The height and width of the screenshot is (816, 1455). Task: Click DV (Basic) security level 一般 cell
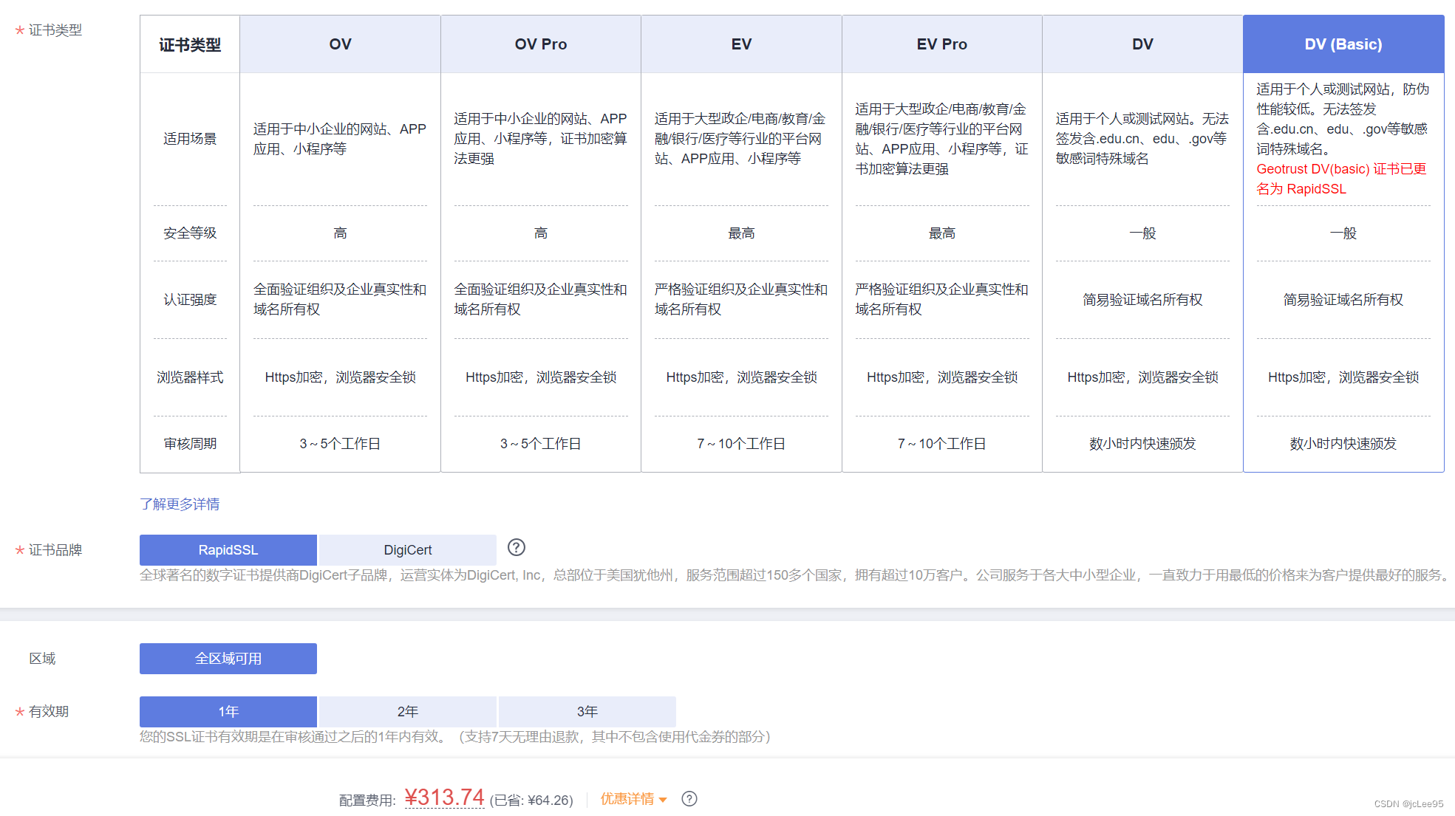pyautogui.click(x=1343, y=233)
